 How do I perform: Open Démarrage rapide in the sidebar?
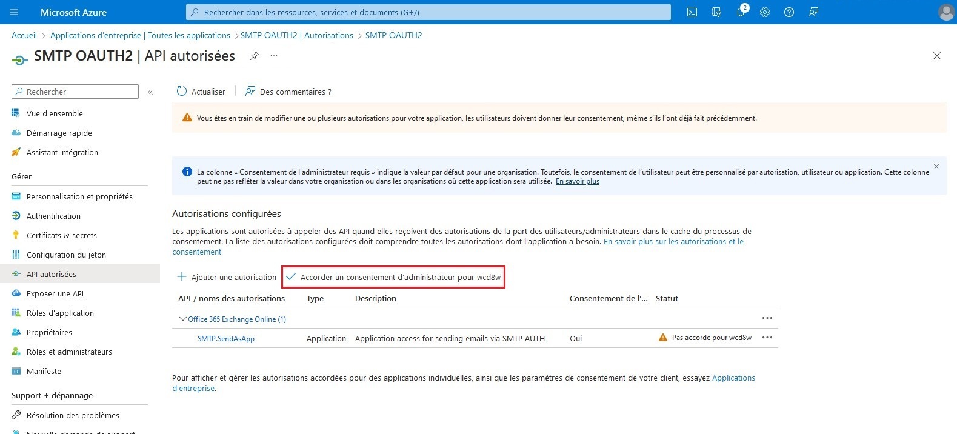[x=59, y=133]
